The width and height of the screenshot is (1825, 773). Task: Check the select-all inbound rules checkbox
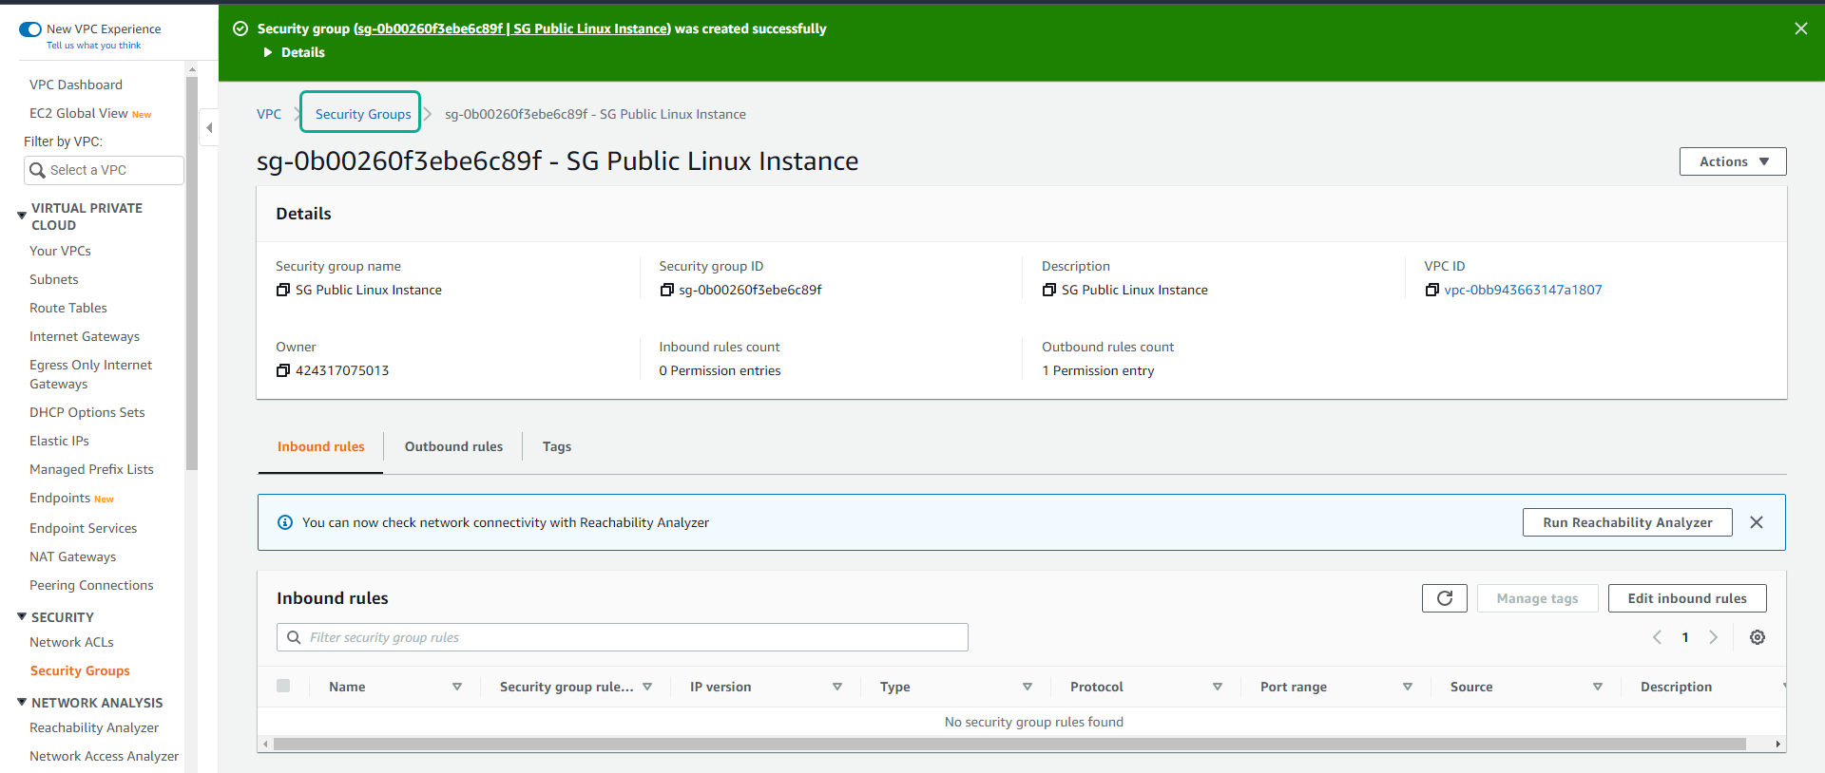click(283, 686)
